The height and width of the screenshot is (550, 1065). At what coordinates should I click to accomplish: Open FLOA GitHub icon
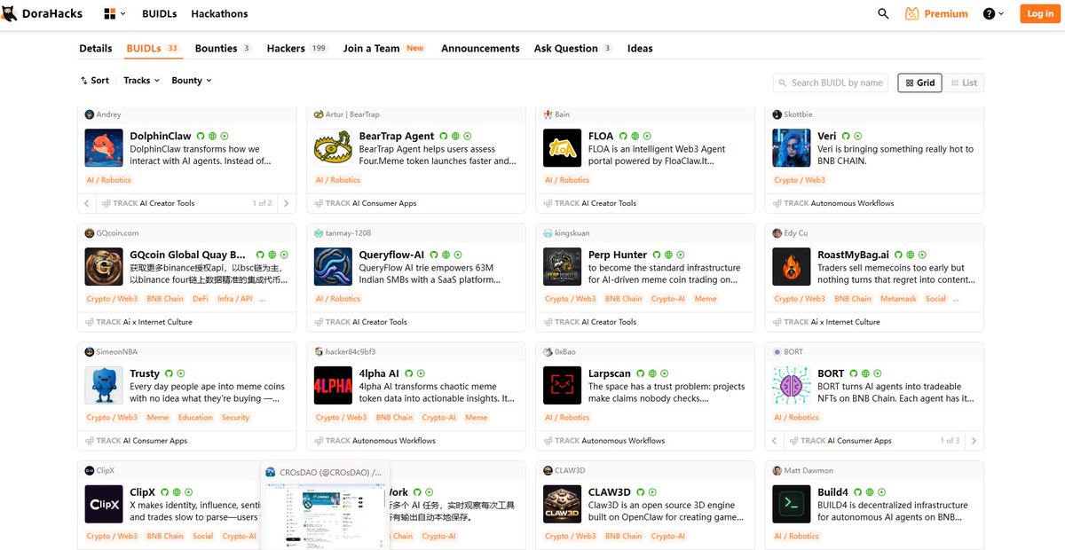(x=623, y=136)
